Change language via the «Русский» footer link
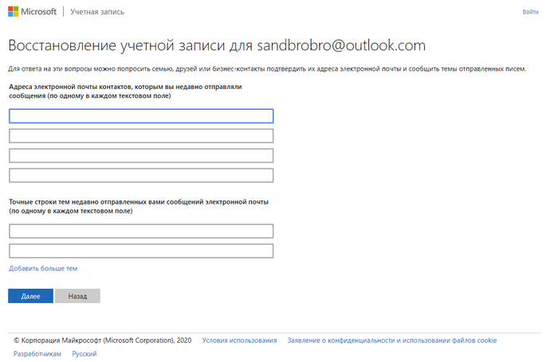The width and height of the screenshot is (558, 362). [84, 354]
